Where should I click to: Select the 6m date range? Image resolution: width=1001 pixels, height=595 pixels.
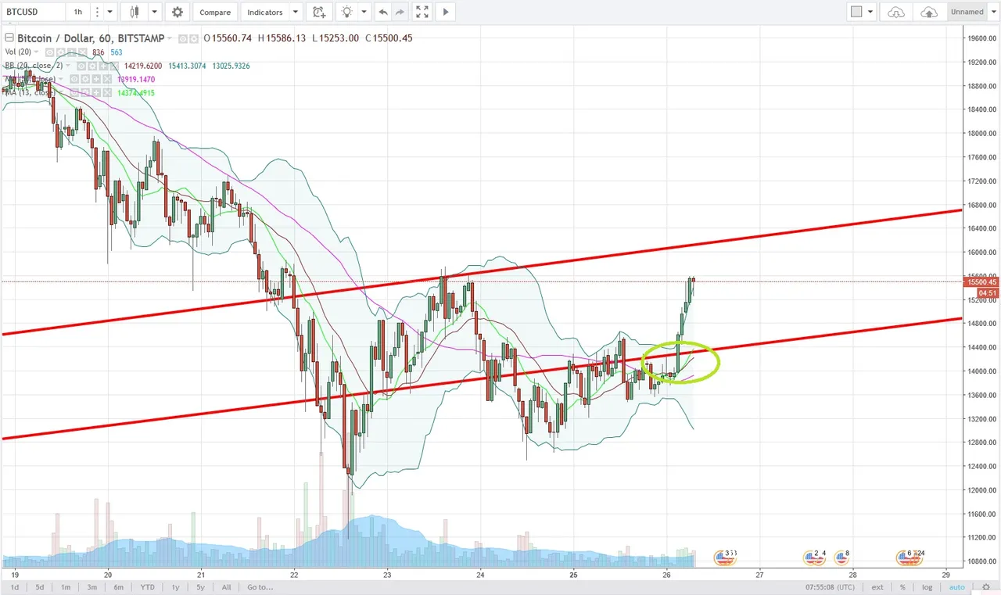[x=118, y=586]
